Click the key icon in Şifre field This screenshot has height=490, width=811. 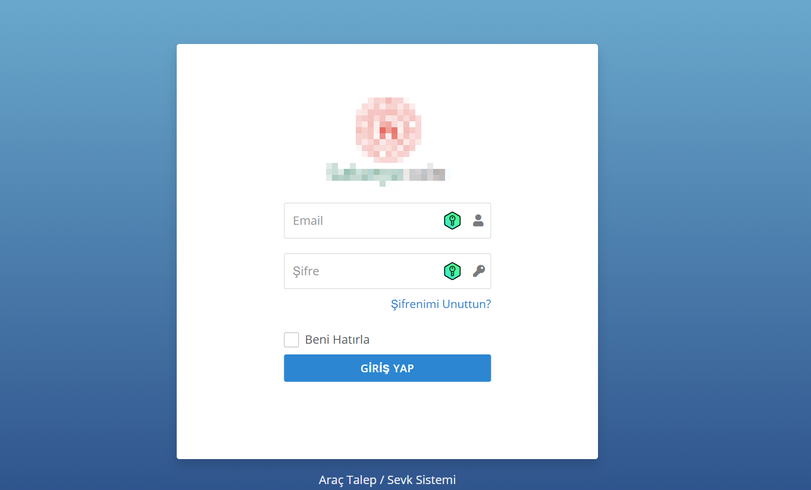pyautogui.click(x=478, y=271)
